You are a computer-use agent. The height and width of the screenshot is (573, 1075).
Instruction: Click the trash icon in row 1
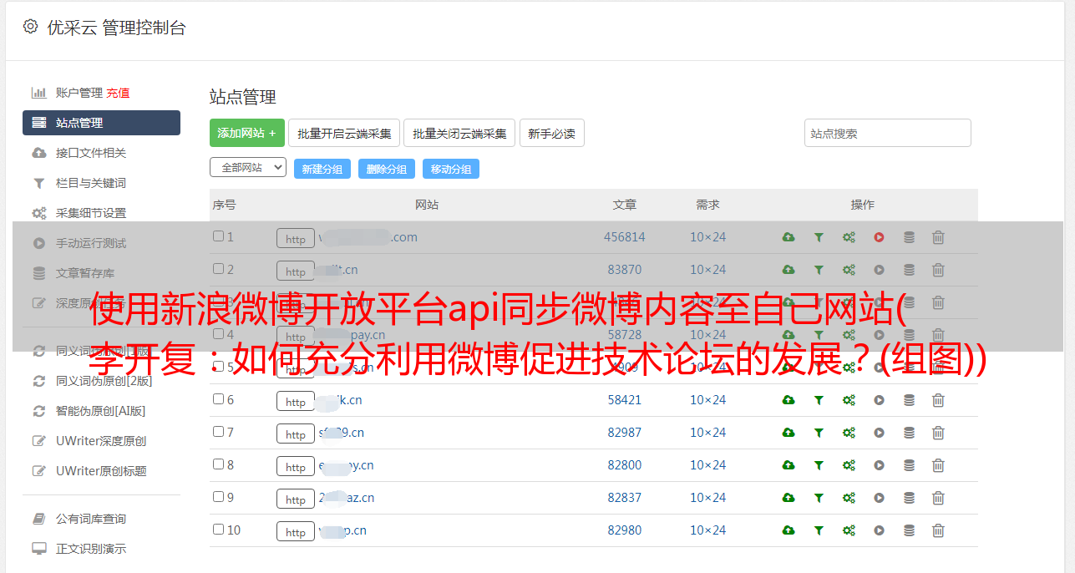click(938, 237)
